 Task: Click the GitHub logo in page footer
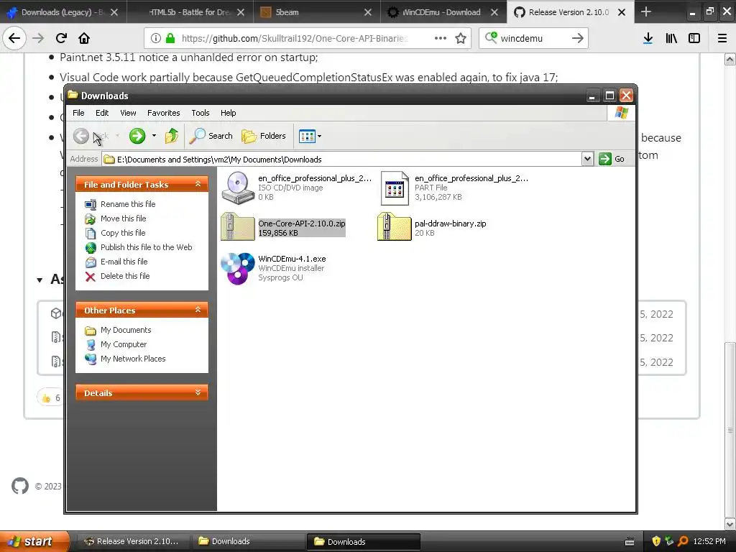click(x=19, y=486)
